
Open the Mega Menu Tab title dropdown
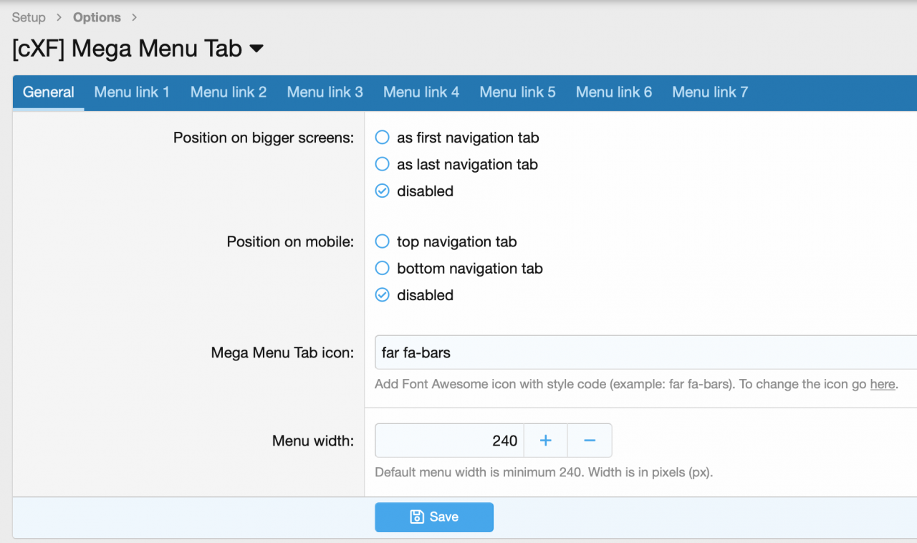tap(256, 49)
